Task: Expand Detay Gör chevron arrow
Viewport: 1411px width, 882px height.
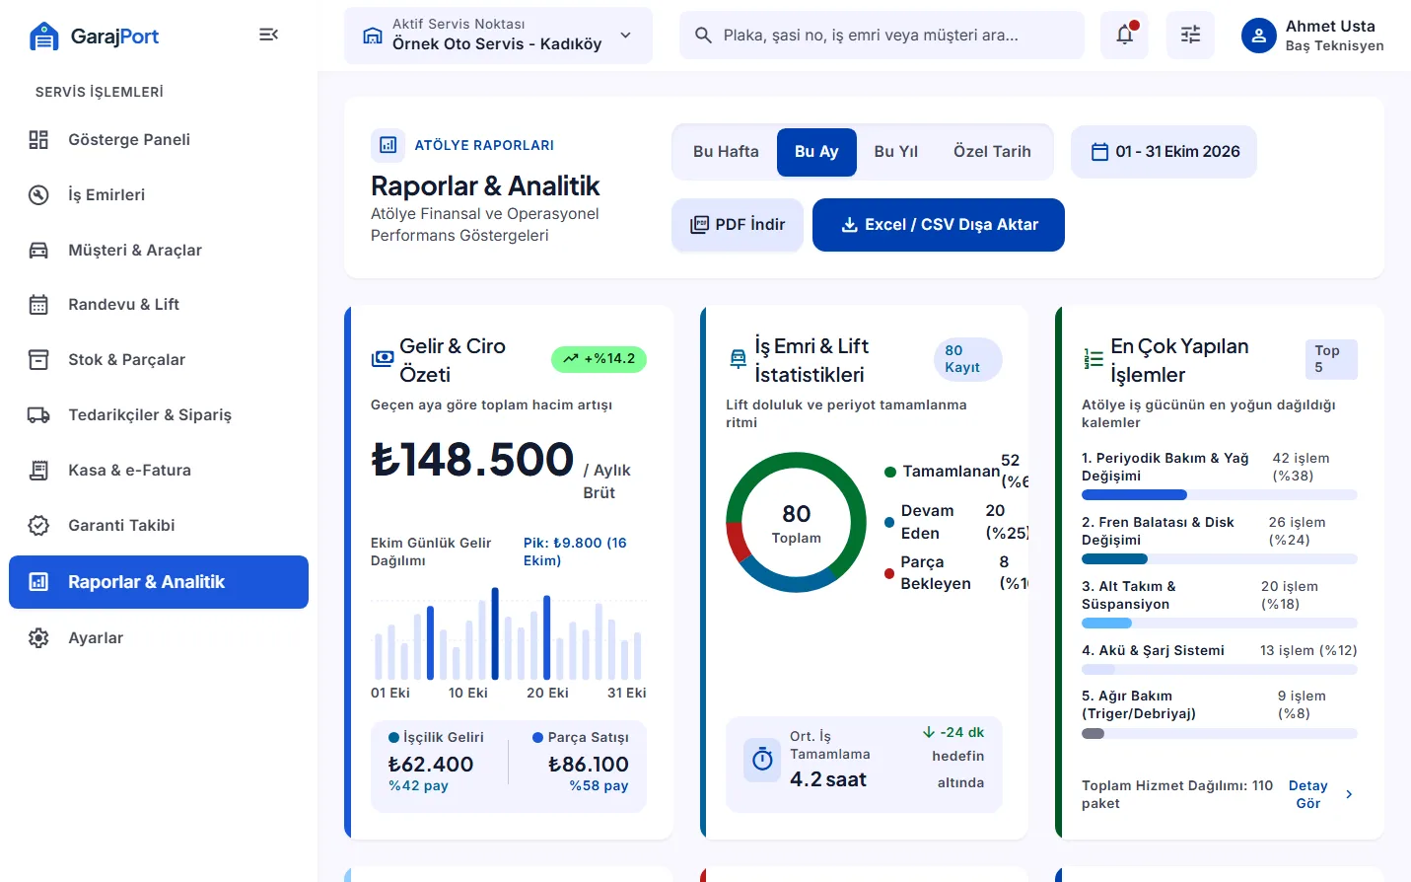Action: pos(1349,794)
